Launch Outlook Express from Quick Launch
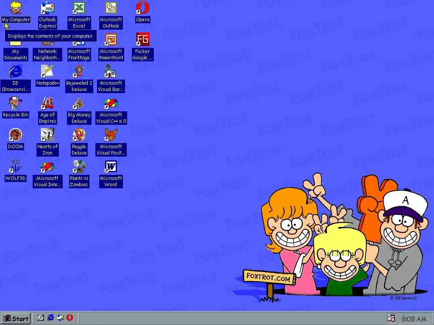Viewport: 434px width, 325px height. [x=60, y=318]
